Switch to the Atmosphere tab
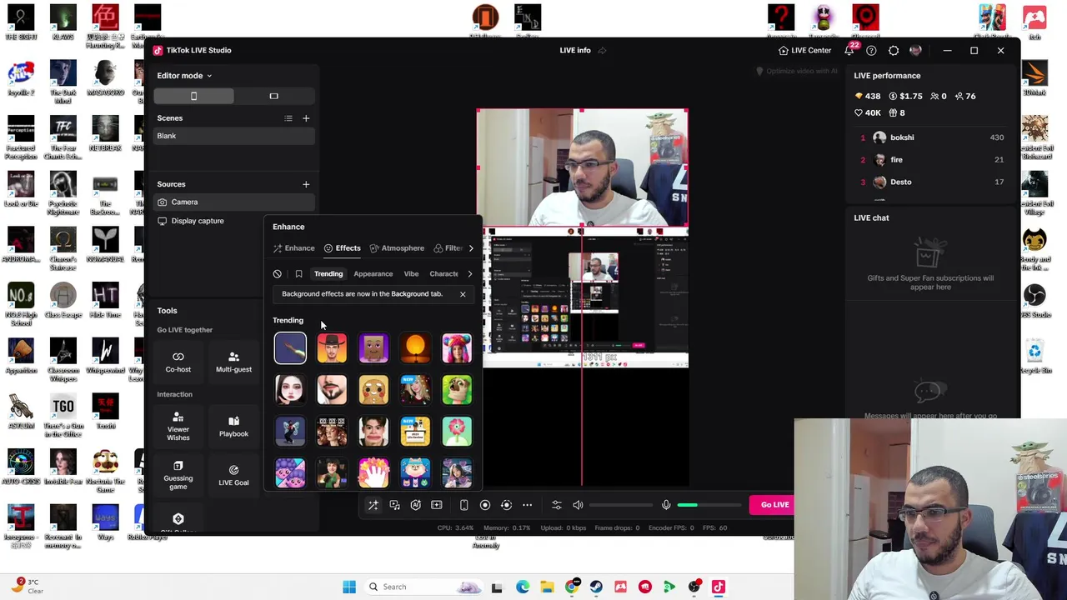Screen dimensions: 1067x600 (x=397, y=248)
